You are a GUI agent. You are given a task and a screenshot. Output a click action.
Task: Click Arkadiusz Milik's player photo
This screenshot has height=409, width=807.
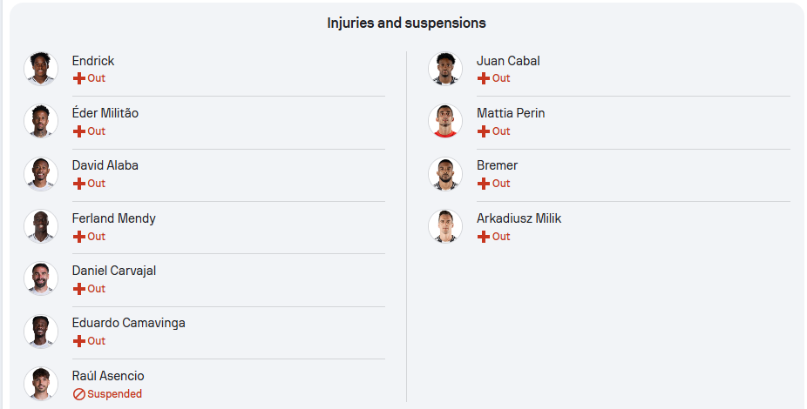coord(445,226)
